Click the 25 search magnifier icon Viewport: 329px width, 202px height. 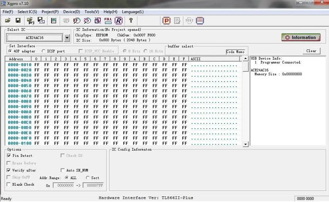pyautogui.click(x=87, y=21)
